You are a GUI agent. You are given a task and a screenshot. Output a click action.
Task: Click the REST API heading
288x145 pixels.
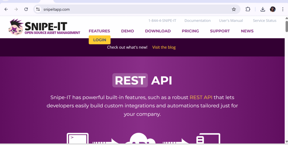point(142,80)
